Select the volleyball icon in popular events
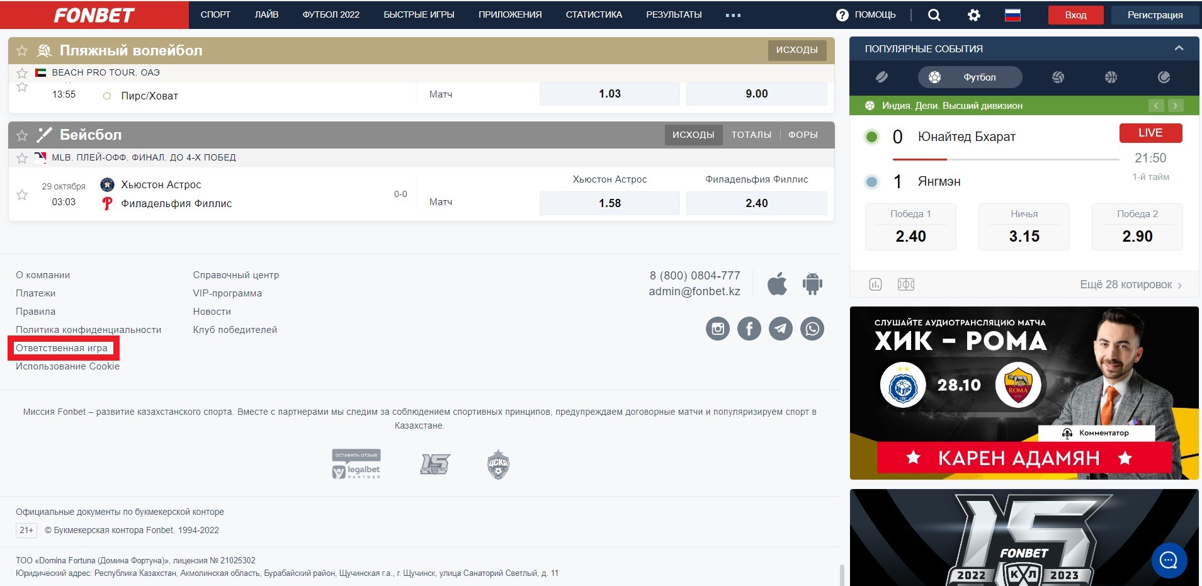The width and height of the screenshot is (1202, 586). pyautogui.click(x=1058, y=77)
